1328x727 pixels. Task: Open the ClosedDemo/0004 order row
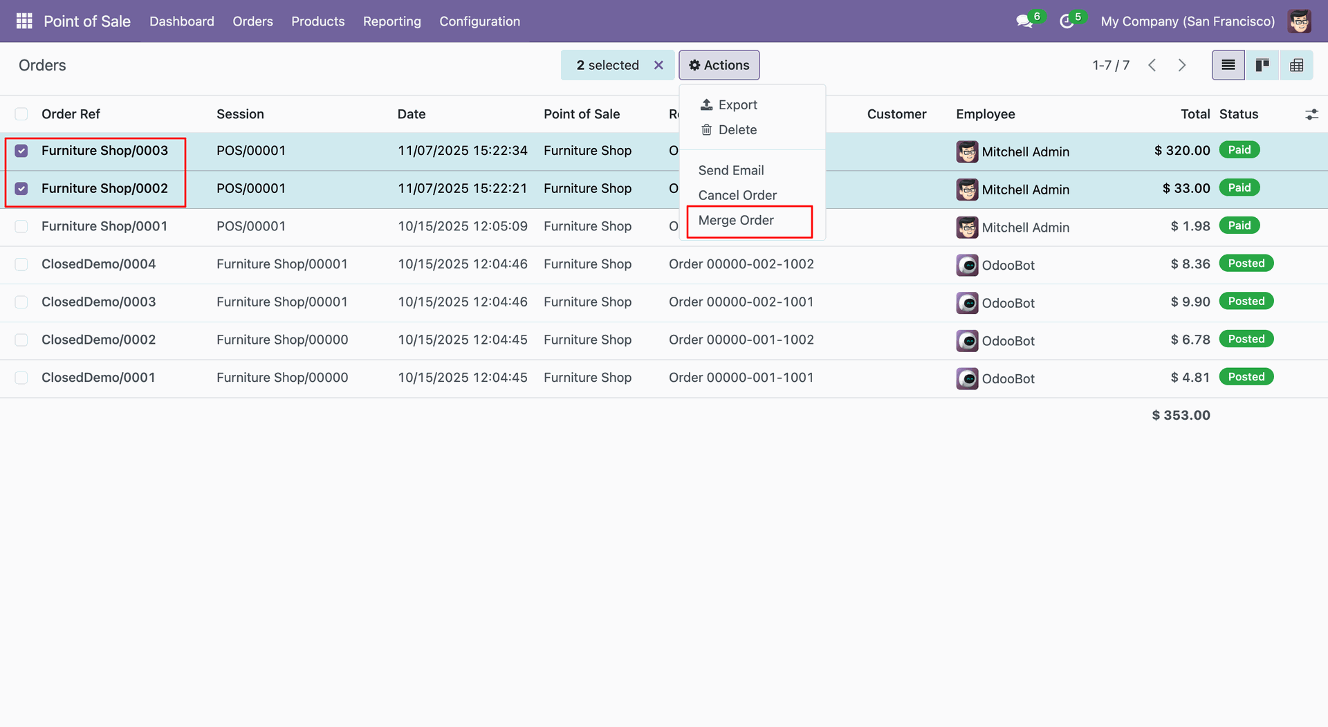98,264
